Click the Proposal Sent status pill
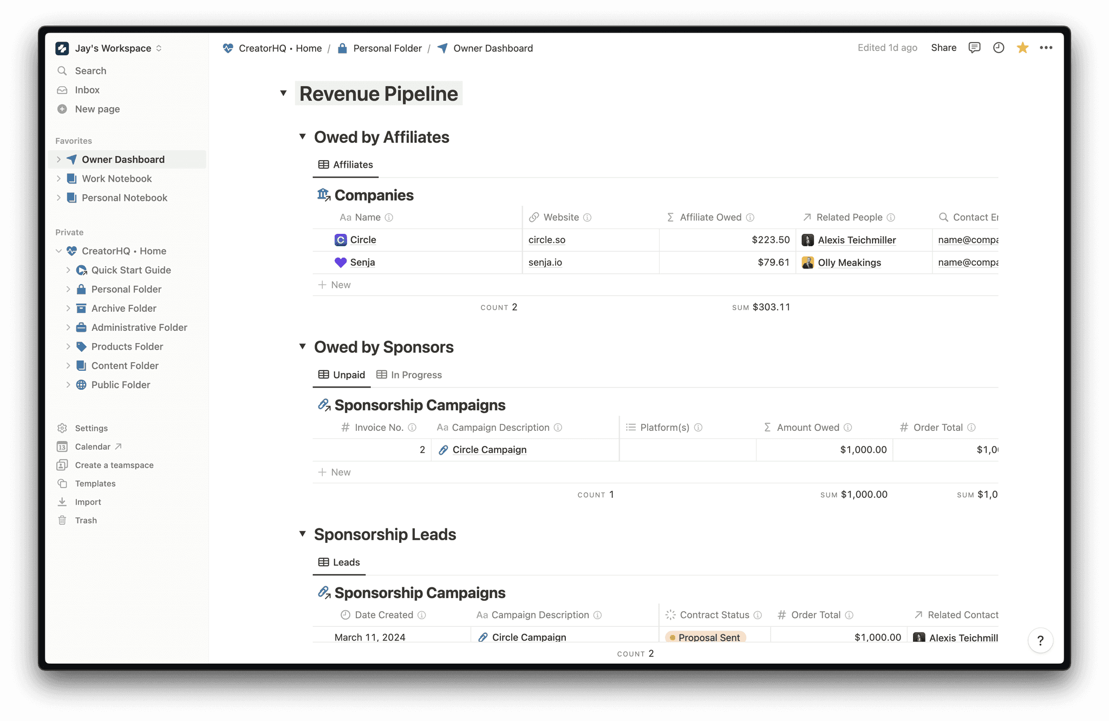Image resolution: width=1109 pixels, height=721 pixels. (704, 637)
